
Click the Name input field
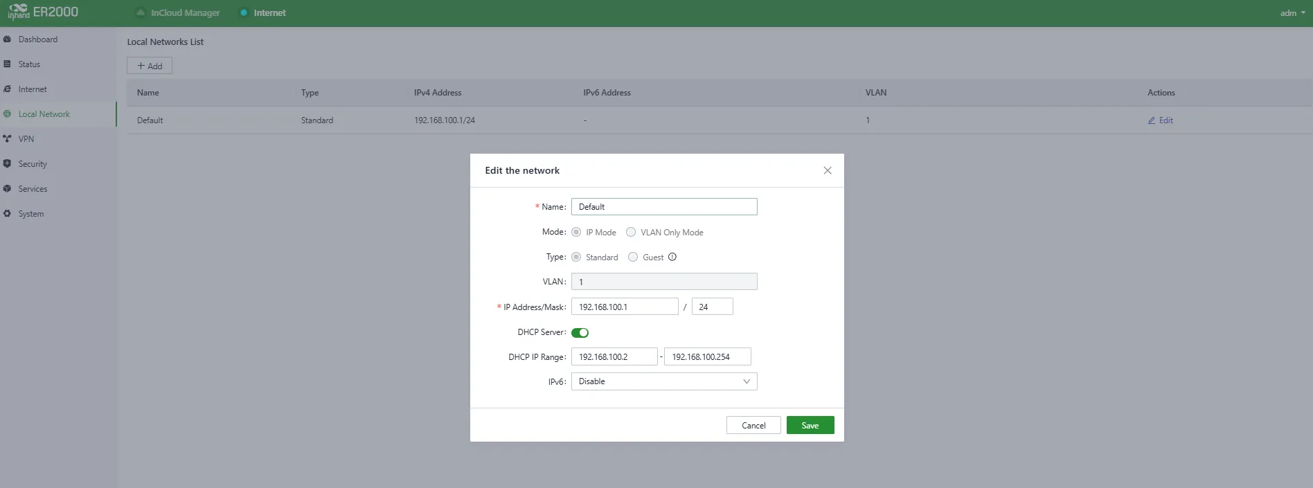click(664, 207)
